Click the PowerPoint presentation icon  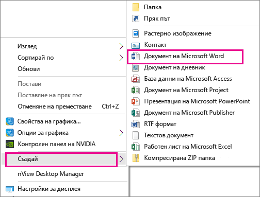tap(136, 101)
